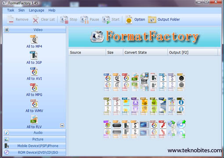Expand the Picture category

(35, 139)
